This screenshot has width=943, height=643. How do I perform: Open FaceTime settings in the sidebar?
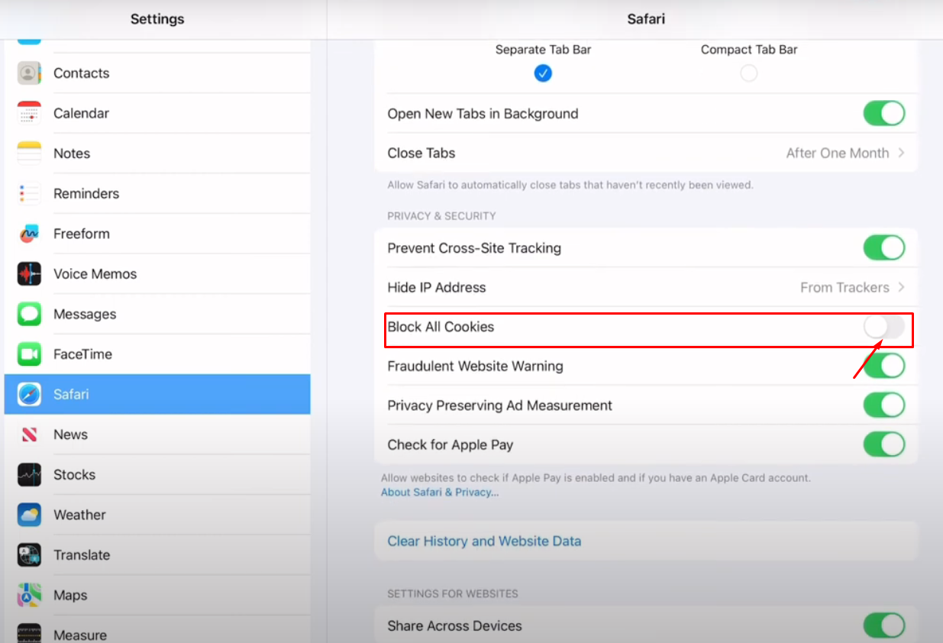tap(157, 354)
